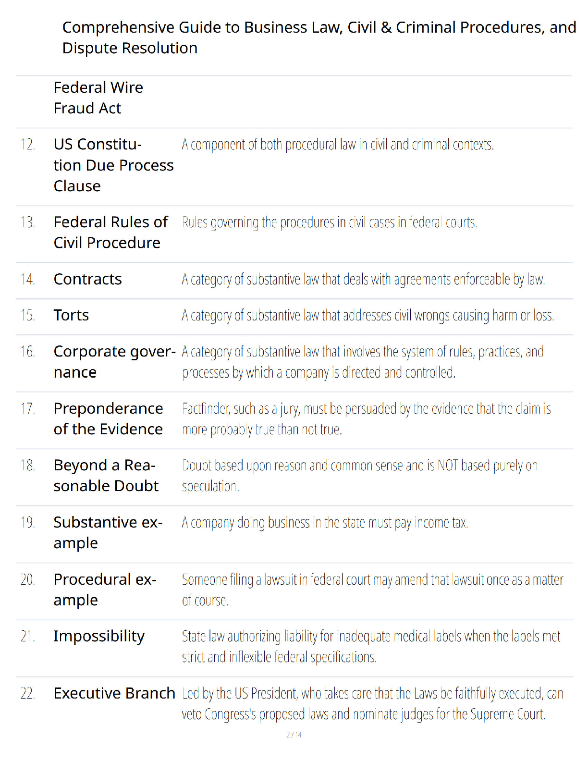Click the Executive Branch term
588x761 pixels.
[114, 693]
